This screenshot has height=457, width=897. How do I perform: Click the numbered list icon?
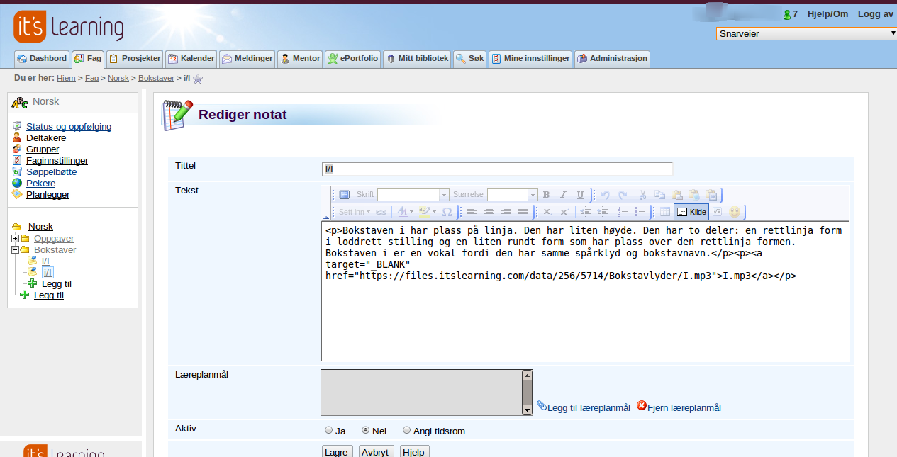point(623,212)
